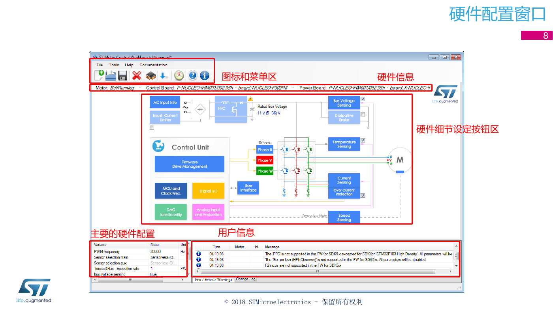Switch to the Change Log tab
The height and width of the screenshot is (311, 553).
(245, 279)
